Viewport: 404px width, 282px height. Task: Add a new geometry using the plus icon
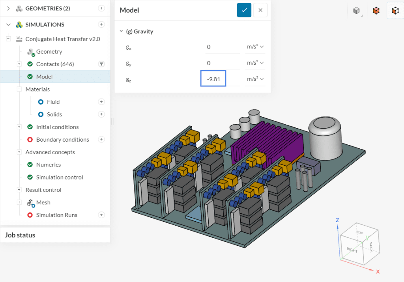(x=101, y=8)
